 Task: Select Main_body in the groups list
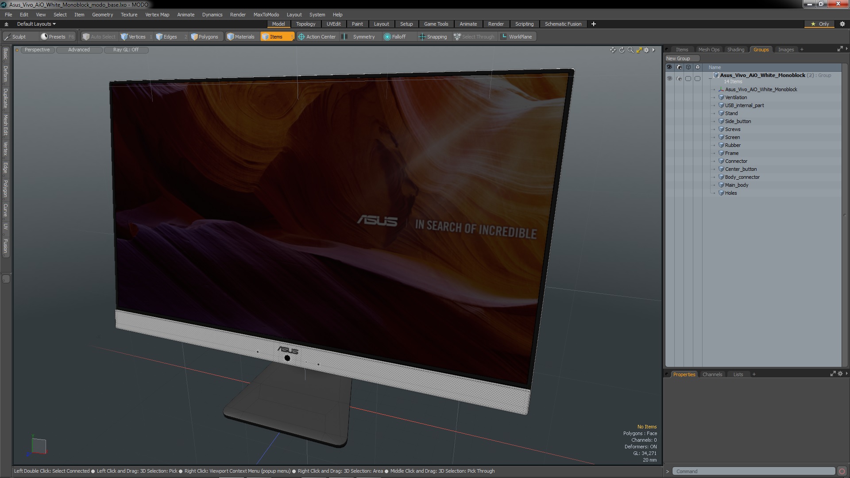737,185
